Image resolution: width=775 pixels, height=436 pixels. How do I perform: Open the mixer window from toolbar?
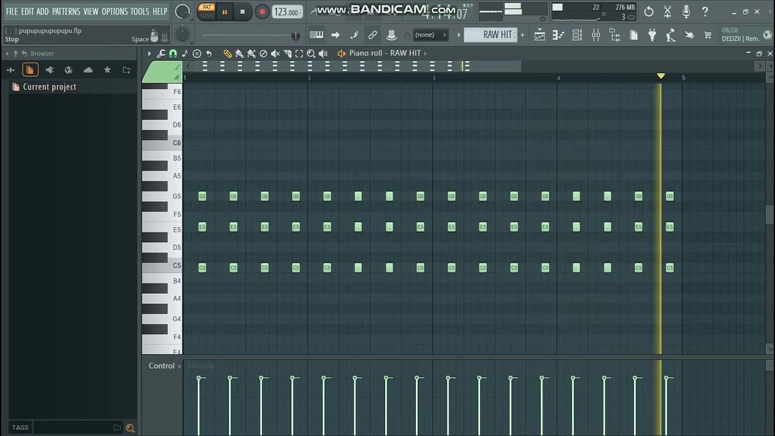coord(596,35)
